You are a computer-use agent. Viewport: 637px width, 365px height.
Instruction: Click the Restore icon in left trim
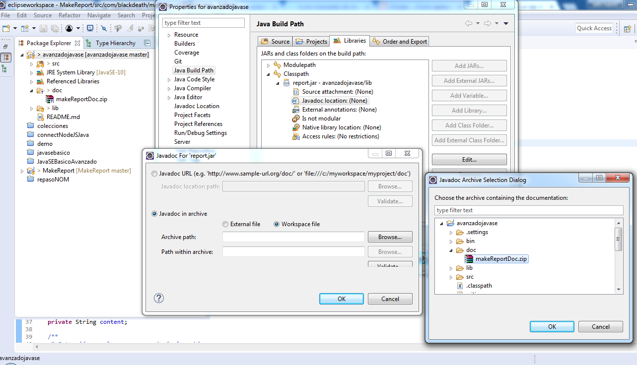(x=5, y=47)
